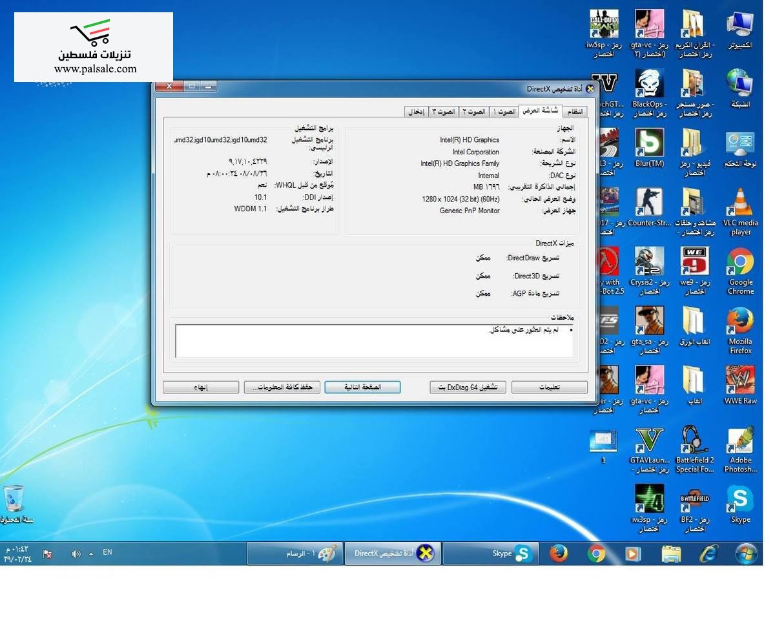This screenshot has width=775, height=620.
Task: Open the Recycle Bin on the desktop
Action: 14,499
